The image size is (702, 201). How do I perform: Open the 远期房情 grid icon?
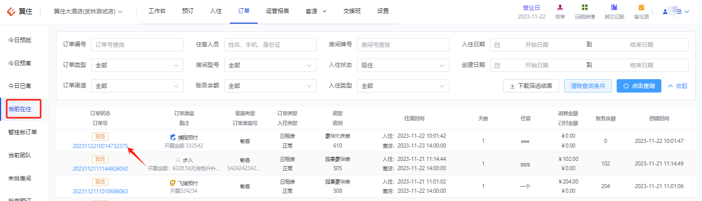[x=585, y=7]
